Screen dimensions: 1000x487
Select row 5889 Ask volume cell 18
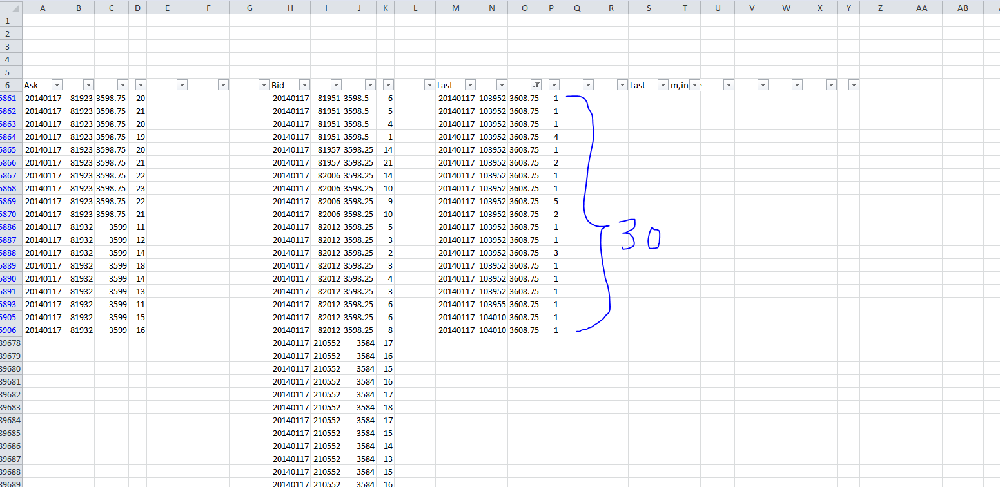pos(138,265)
